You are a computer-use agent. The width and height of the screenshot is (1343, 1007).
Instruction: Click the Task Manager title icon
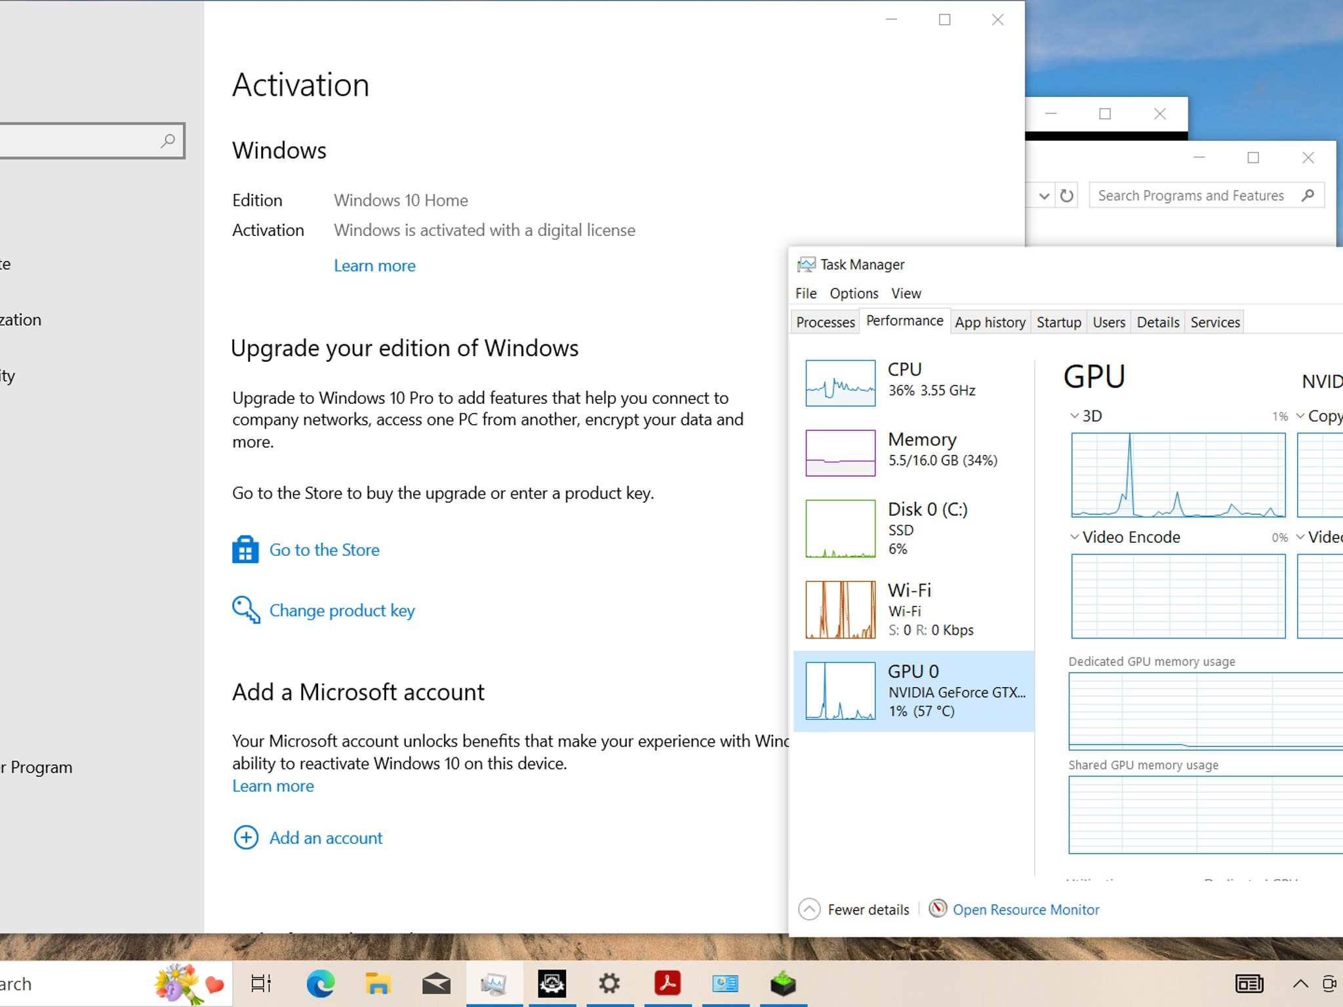coord(806,264)
